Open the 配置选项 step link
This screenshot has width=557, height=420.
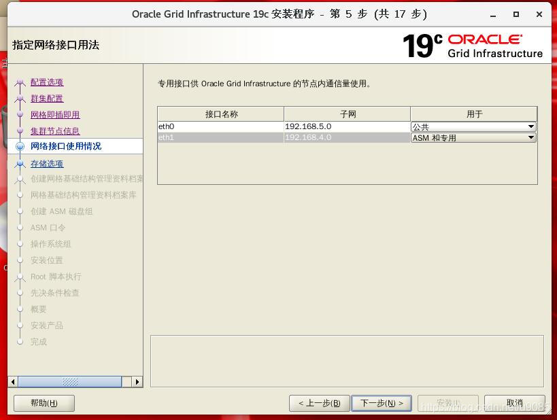(x=47, y=82)
